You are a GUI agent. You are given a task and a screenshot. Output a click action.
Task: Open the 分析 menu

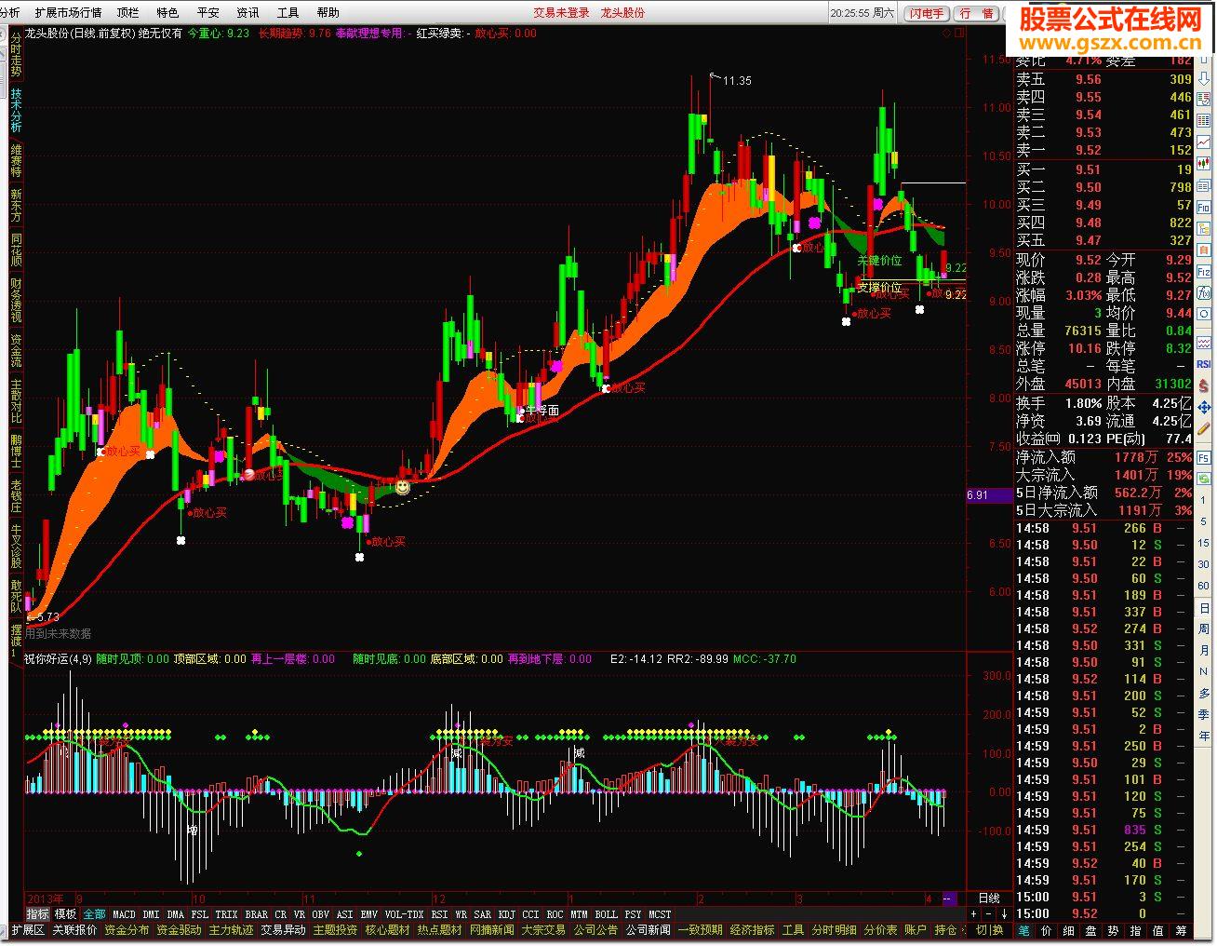point(10,13)
